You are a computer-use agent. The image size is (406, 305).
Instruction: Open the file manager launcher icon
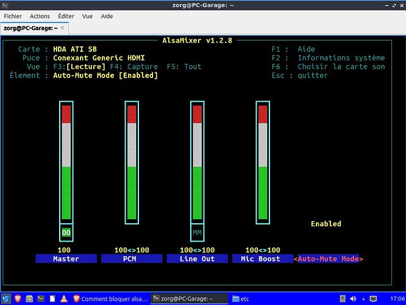click(29, 299)
